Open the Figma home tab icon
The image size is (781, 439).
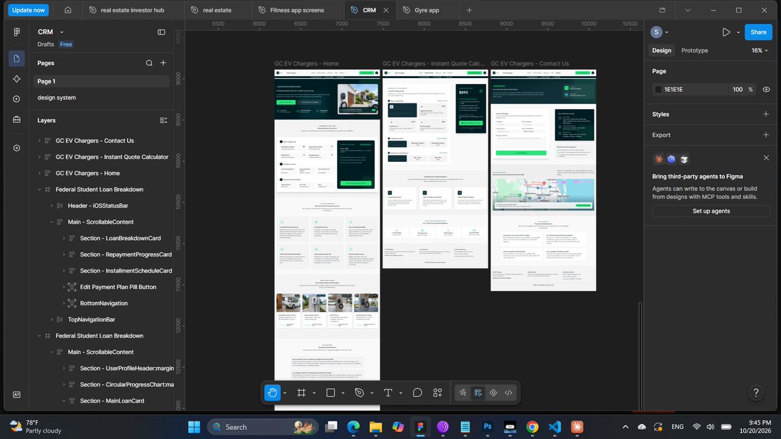pos(68,10)
